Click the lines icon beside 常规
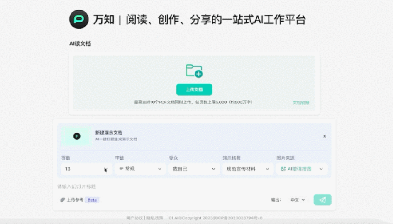This screenshot has height=224, width=393. point(121,168)
